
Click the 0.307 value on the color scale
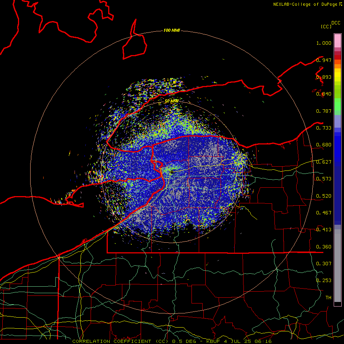tap(324, 263)
